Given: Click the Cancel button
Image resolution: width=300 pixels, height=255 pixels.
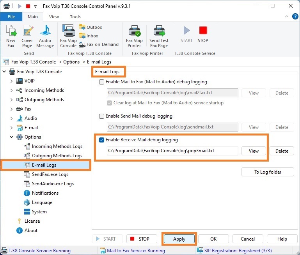Looking at the screenshot, I should 248,239.
